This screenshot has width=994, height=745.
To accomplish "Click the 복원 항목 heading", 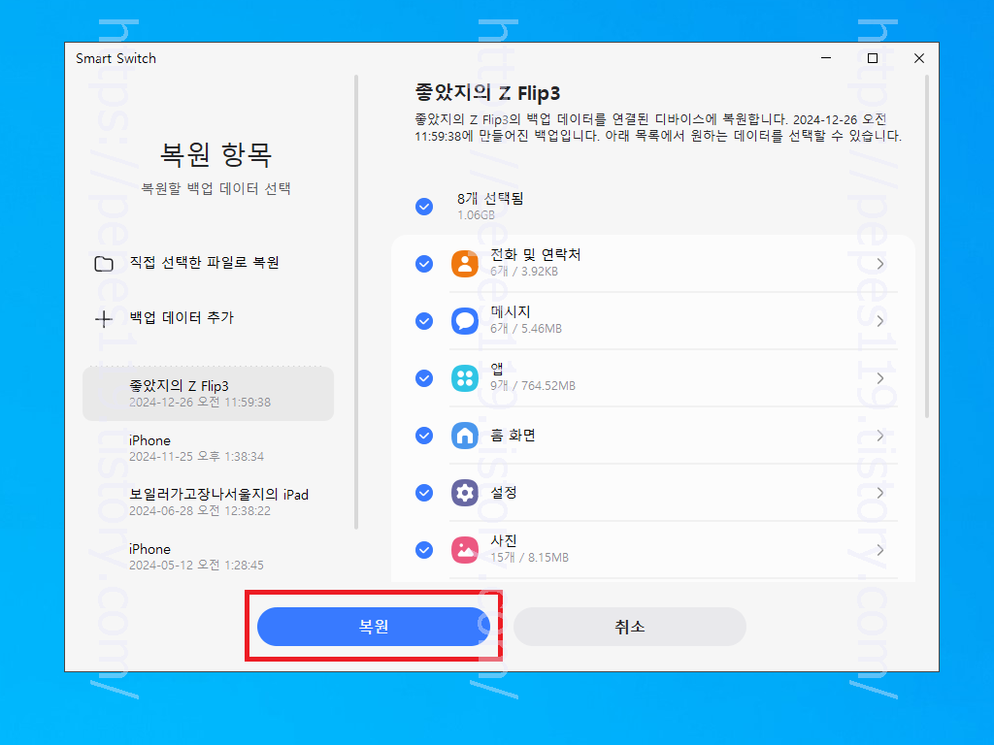I will click(215, 154).
